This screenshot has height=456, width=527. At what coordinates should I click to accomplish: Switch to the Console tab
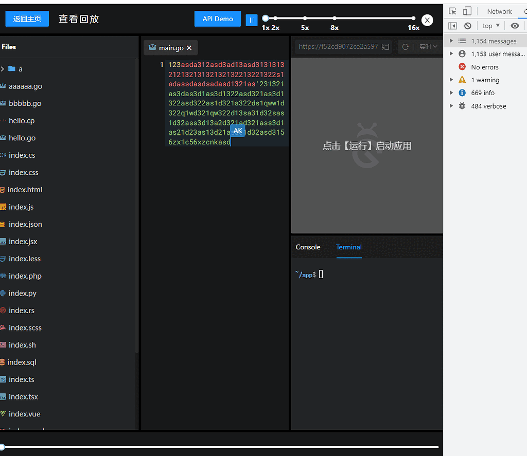[308, 247]
